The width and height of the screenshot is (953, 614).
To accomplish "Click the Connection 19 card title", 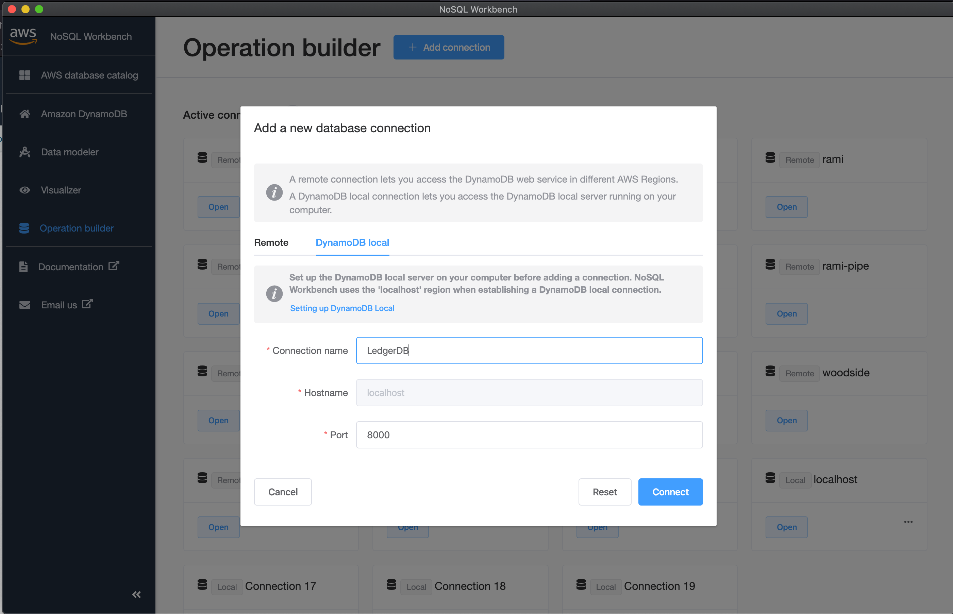I will tap(659, 586).
